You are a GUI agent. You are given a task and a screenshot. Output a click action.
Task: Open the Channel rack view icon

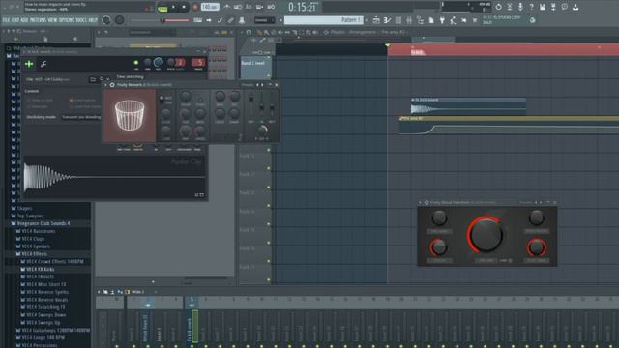tap(398, 20)
